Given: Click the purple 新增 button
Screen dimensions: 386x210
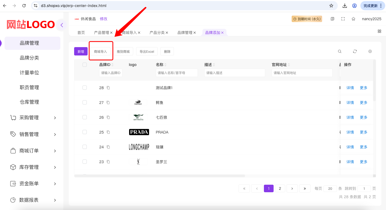Looking at the screenshot, I should pos(81,51).
